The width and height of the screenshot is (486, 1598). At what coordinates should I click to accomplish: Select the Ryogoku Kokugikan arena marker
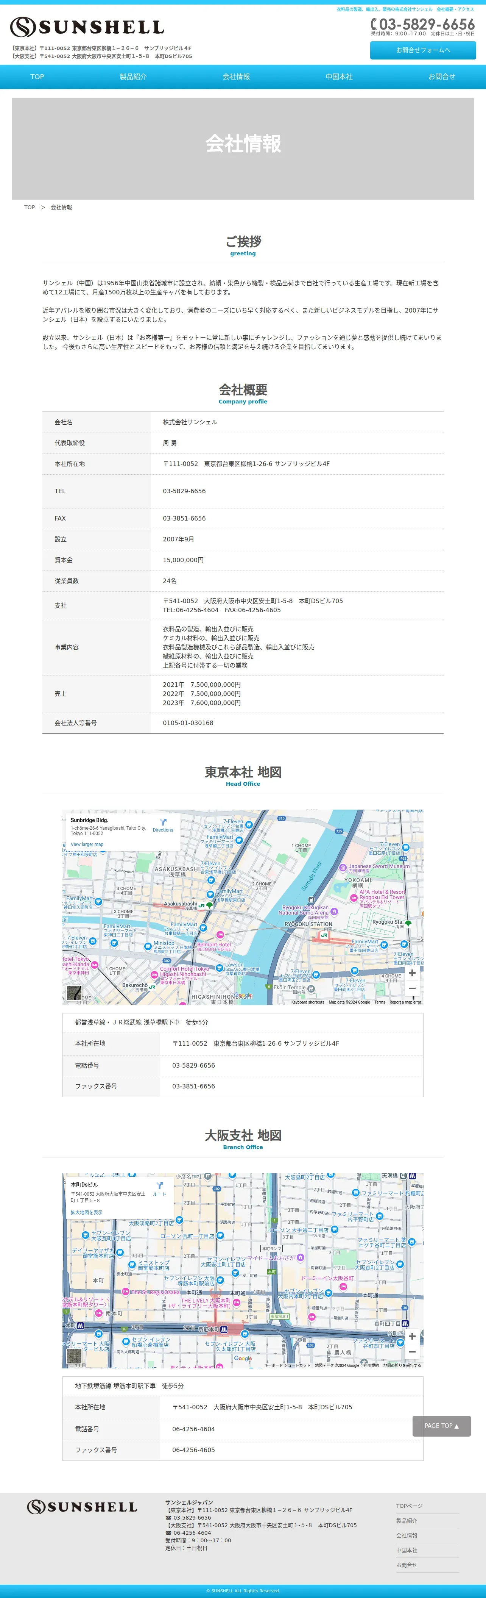(x=334, y=911)
